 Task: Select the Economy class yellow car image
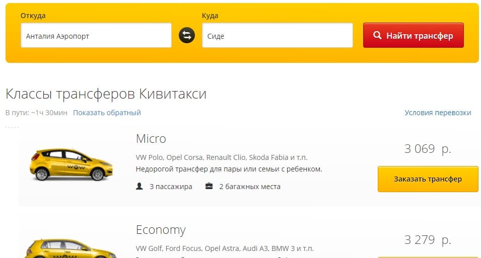point(71,248)
